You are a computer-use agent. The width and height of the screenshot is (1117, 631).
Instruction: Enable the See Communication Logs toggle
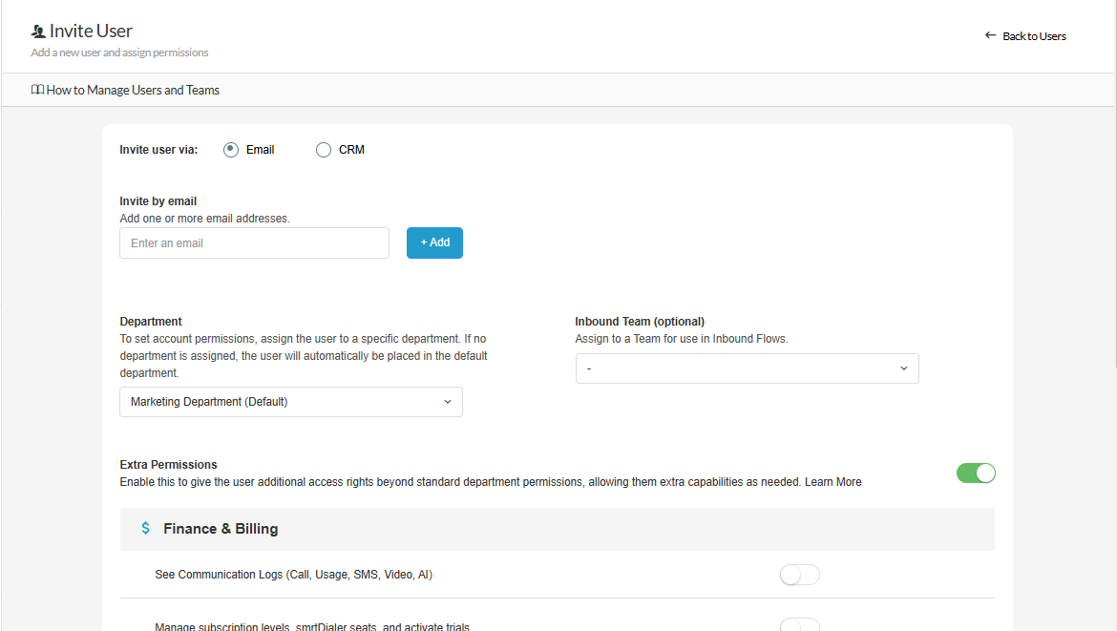click(x=799, y=575)
